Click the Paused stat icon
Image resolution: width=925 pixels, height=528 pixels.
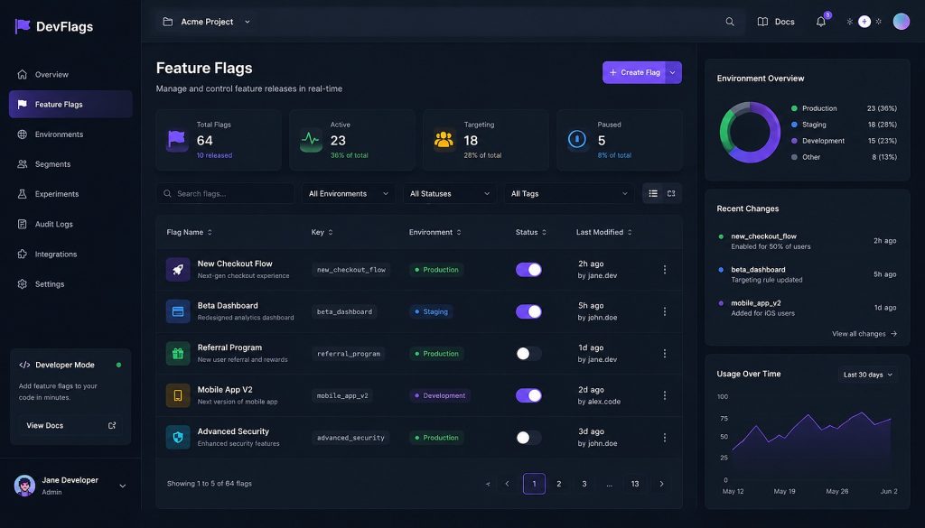[x=577, y=140]
